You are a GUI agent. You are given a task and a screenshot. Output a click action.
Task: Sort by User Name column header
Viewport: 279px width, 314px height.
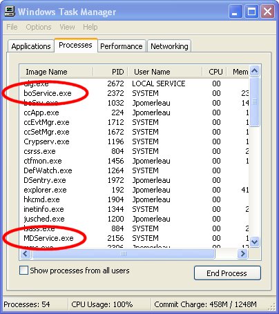165,72
